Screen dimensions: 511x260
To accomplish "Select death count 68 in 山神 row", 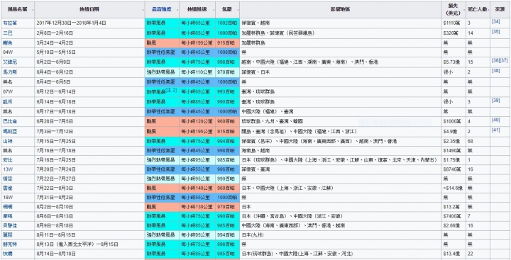I will coord(471,141).
